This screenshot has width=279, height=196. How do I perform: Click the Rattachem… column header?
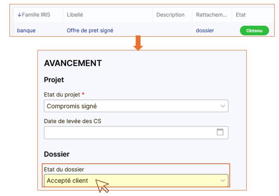(212, 15)
